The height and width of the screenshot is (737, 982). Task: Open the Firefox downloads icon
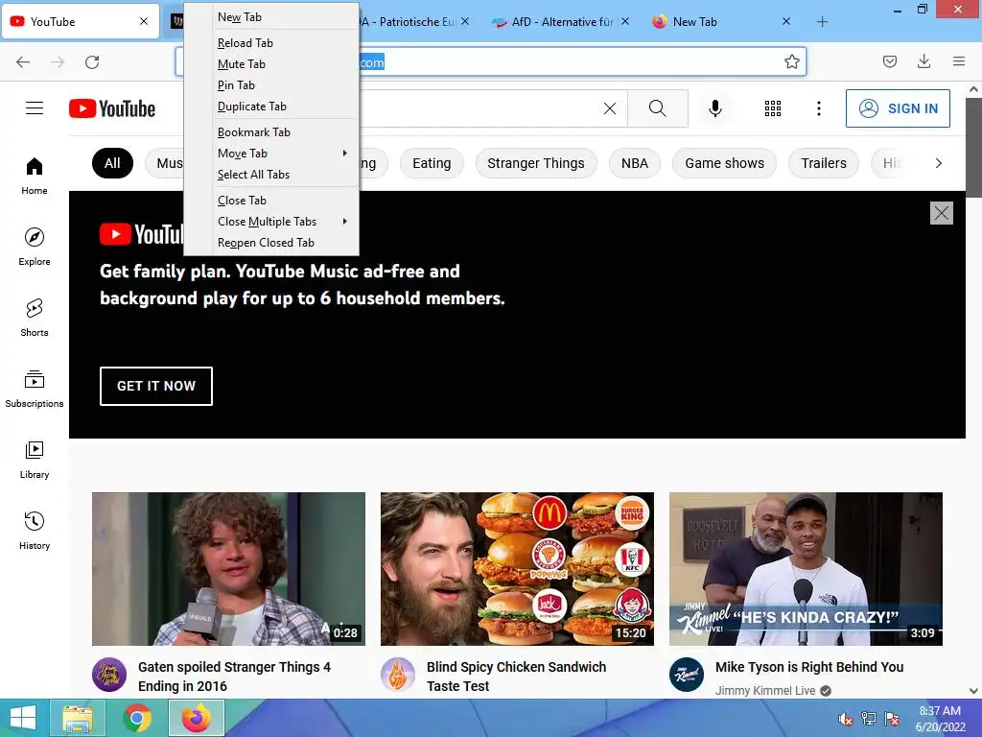pyautogui.click(x=924, y=61)
